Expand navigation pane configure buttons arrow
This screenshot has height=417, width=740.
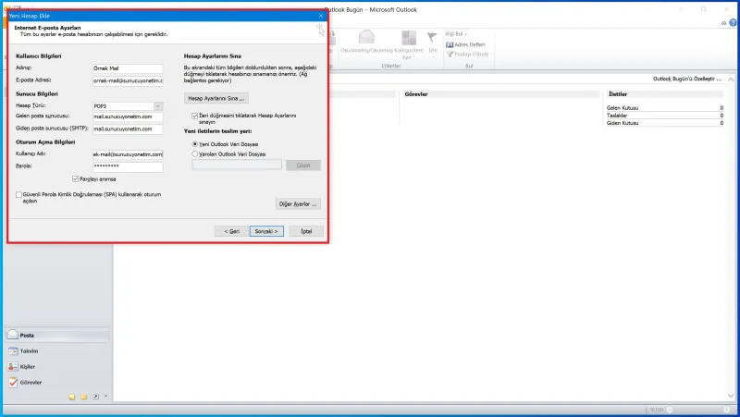pos(105,397)
